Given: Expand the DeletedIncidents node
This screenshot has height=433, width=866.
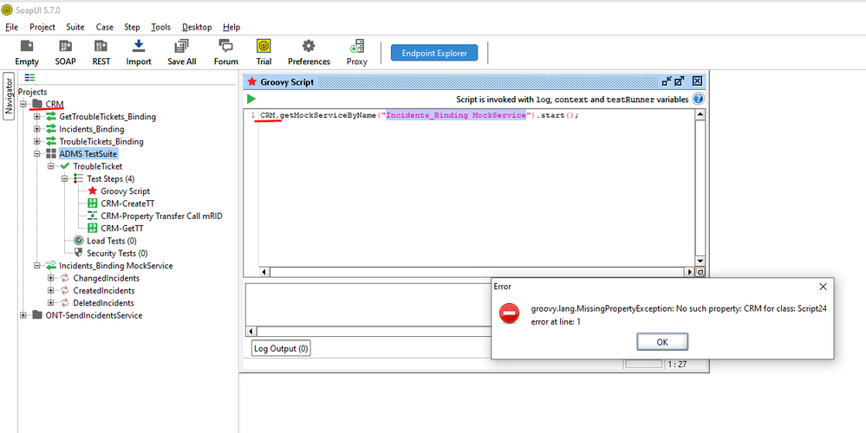Looking at the screenshot, I should tap(51, 303).
